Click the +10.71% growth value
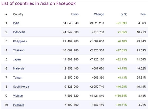The width and height of the screenshot is (149, 110). tap(121, 105)
